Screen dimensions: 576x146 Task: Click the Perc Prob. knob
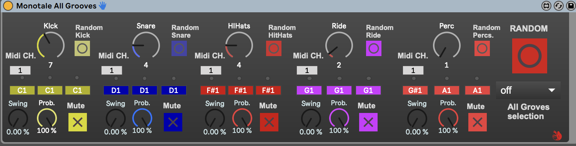point(448,118)
